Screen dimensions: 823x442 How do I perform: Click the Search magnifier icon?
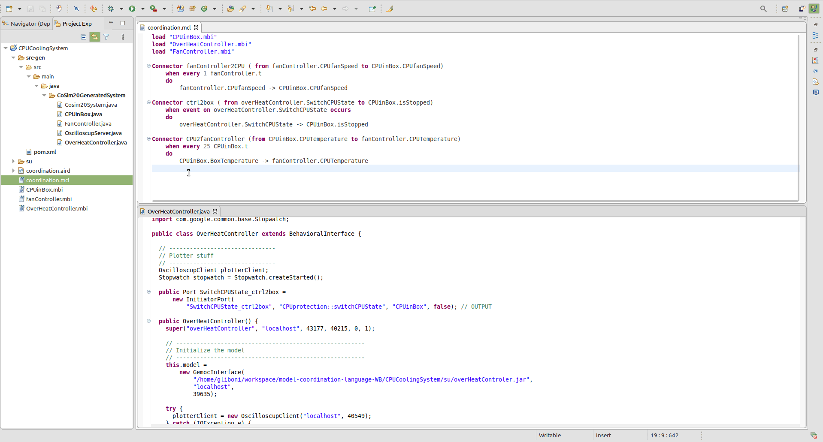coord(763,9)
